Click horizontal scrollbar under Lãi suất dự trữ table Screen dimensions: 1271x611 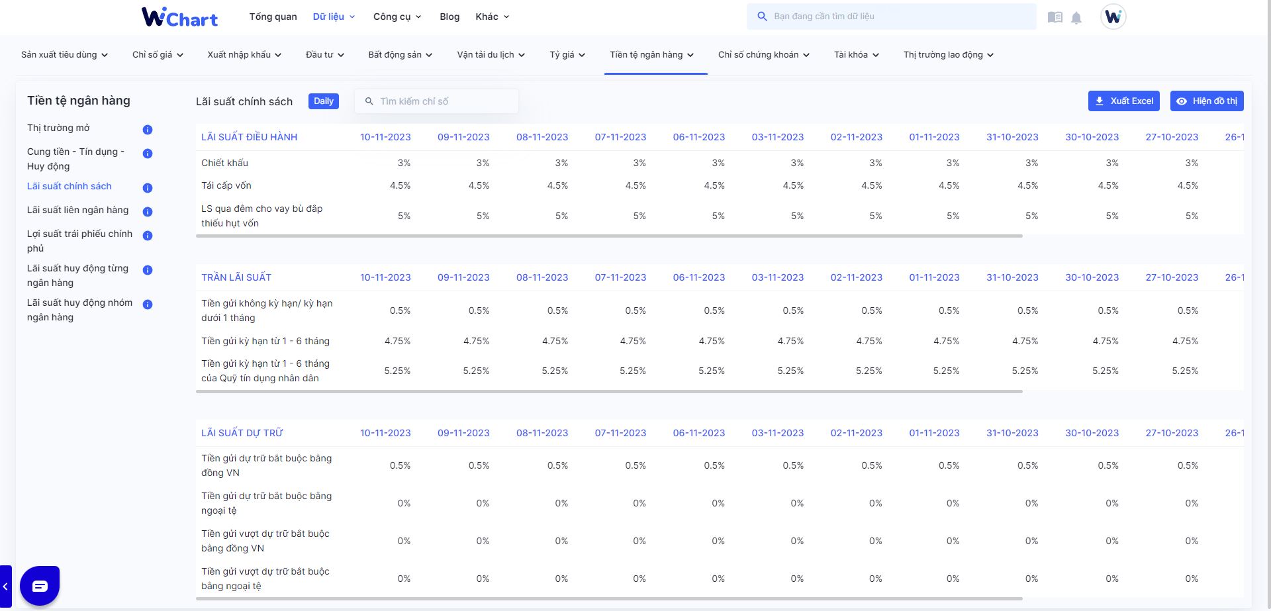click(x=609, y=598)
